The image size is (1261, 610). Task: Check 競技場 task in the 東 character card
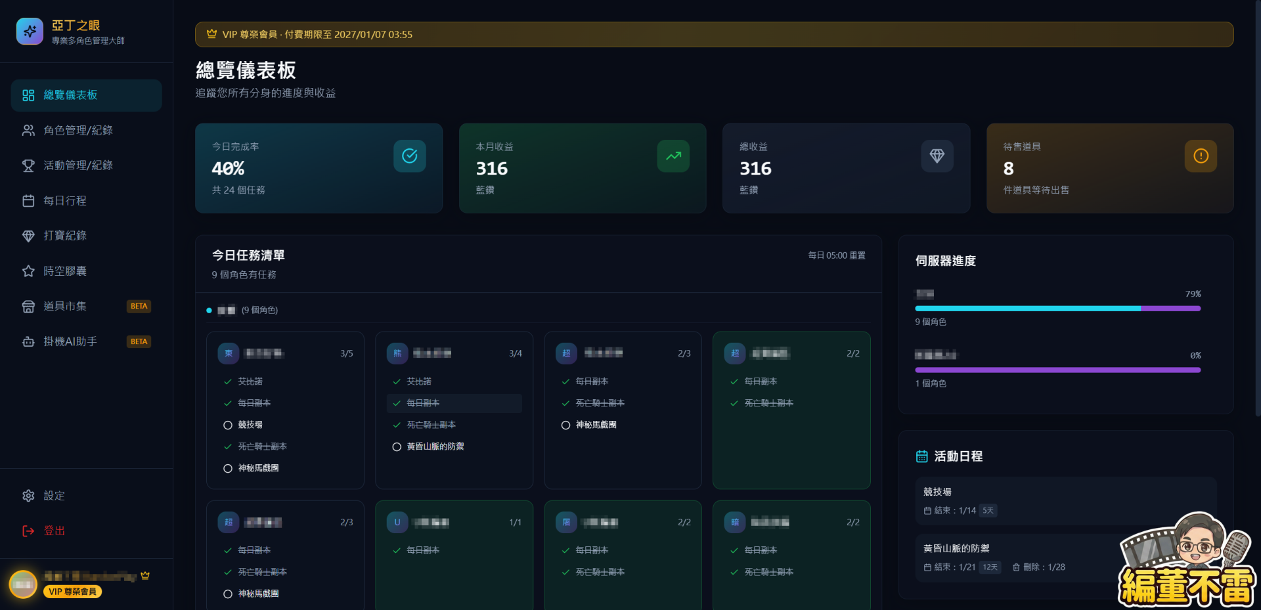point(228,425)
